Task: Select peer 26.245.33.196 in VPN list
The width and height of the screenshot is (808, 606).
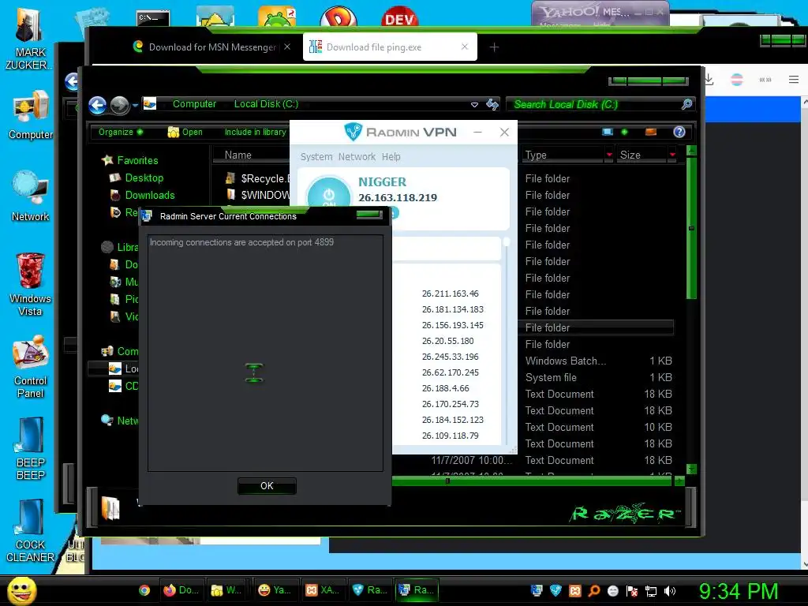Action: (x=451, y=357)
